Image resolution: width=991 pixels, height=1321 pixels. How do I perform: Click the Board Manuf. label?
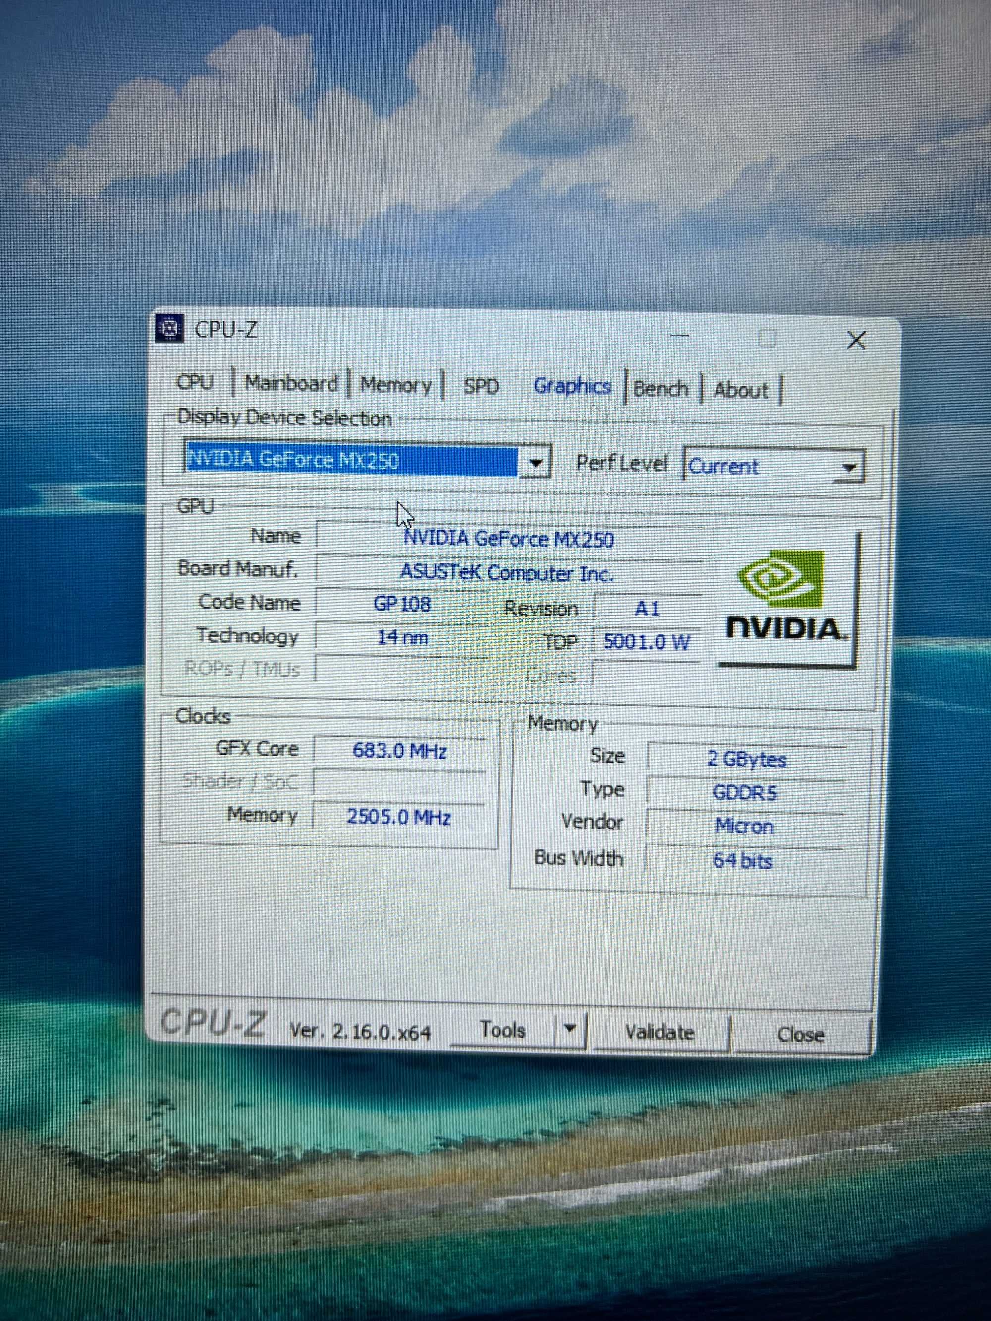238,568
